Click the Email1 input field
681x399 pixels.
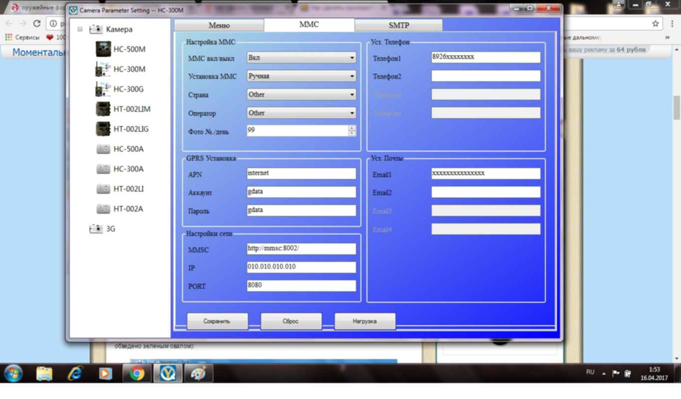[x=486, y=174]
